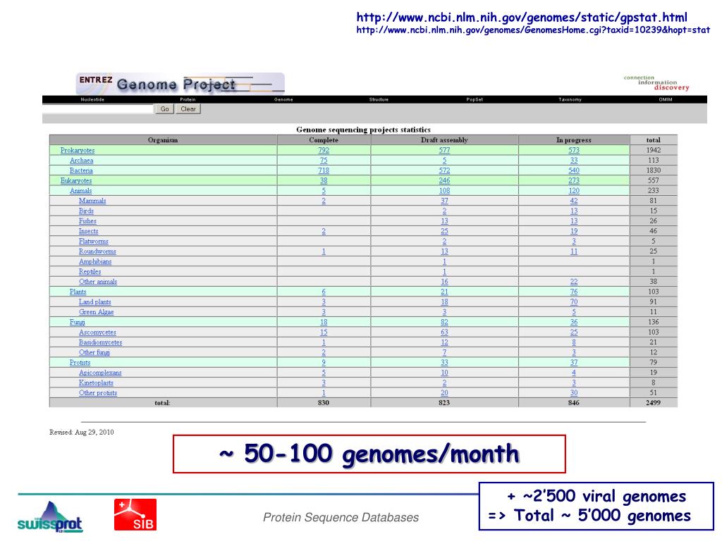Open the Fishes link
The image size is (722, 541).
pos(87,221)
